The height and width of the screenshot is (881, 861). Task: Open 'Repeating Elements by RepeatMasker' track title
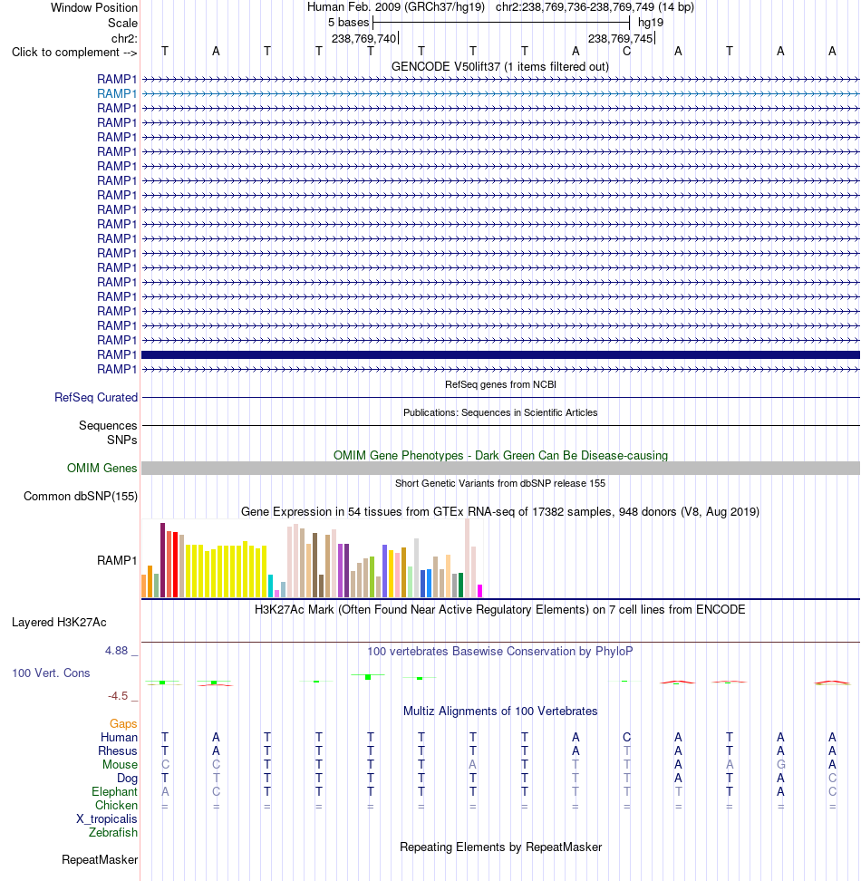(500, 847)
